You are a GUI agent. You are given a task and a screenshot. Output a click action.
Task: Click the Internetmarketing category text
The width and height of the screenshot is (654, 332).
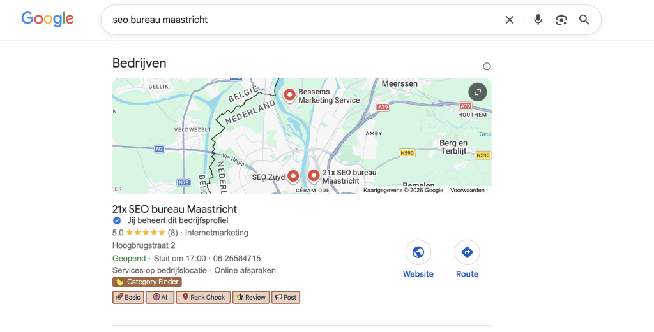[217, 233]
